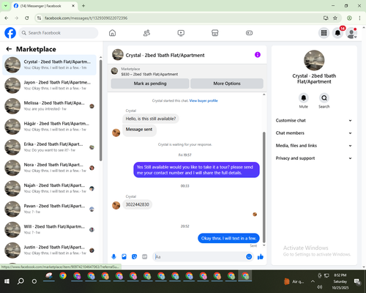
Task: Go back using Marketplace back arrow
Action: coord(9,49)
